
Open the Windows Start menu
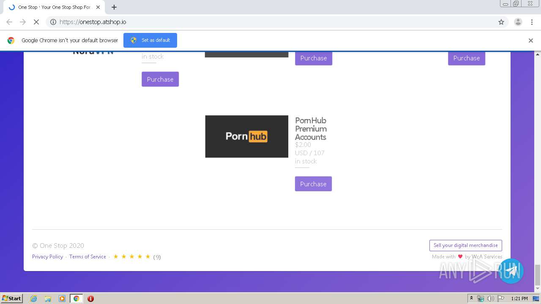coord(11,298)
